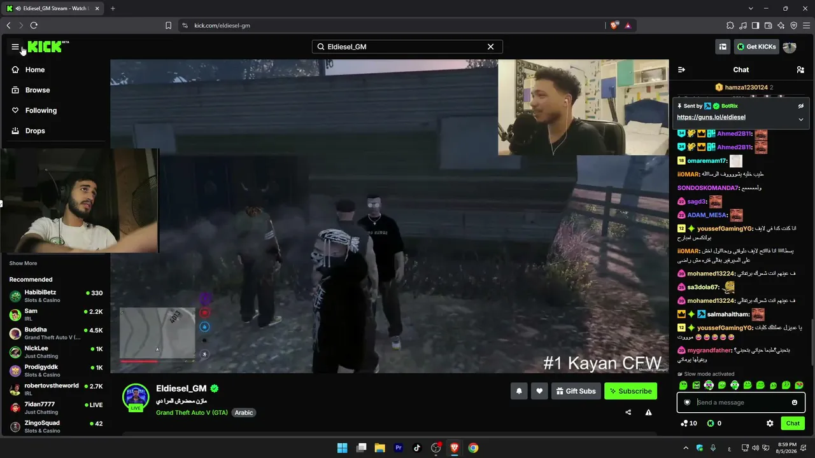815x458 pixels.
Task: Open NickLee recommended channel
Action: (55, 352)
